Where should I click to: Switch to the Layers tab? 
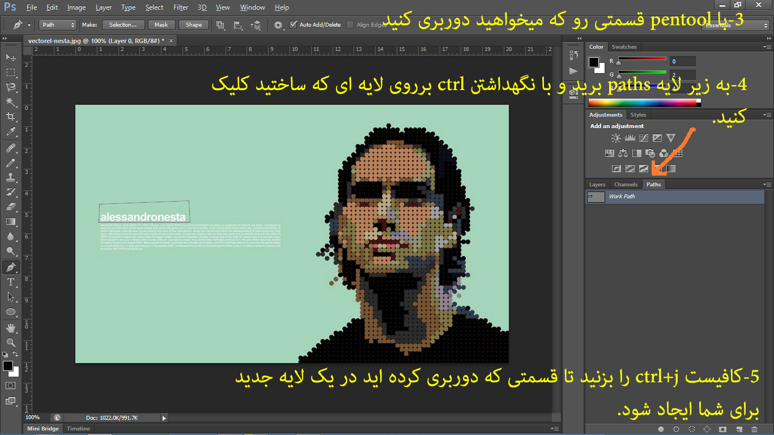click(597, 185)
